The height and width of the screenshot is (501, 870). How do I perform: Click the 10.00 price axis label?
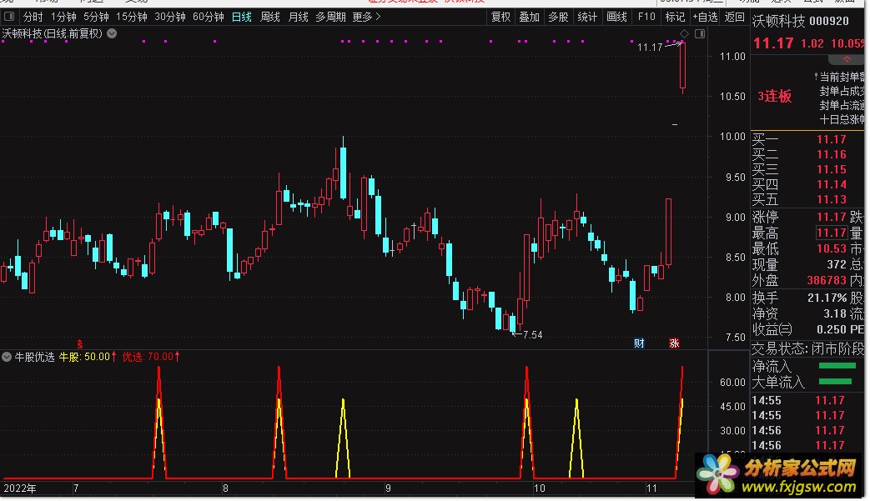click(x=732, y=137)
